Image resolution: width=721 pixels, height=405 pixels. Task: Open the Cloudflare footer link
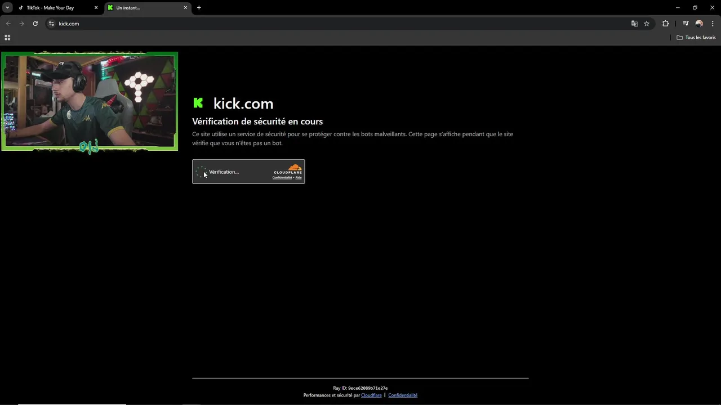point(371,395)
